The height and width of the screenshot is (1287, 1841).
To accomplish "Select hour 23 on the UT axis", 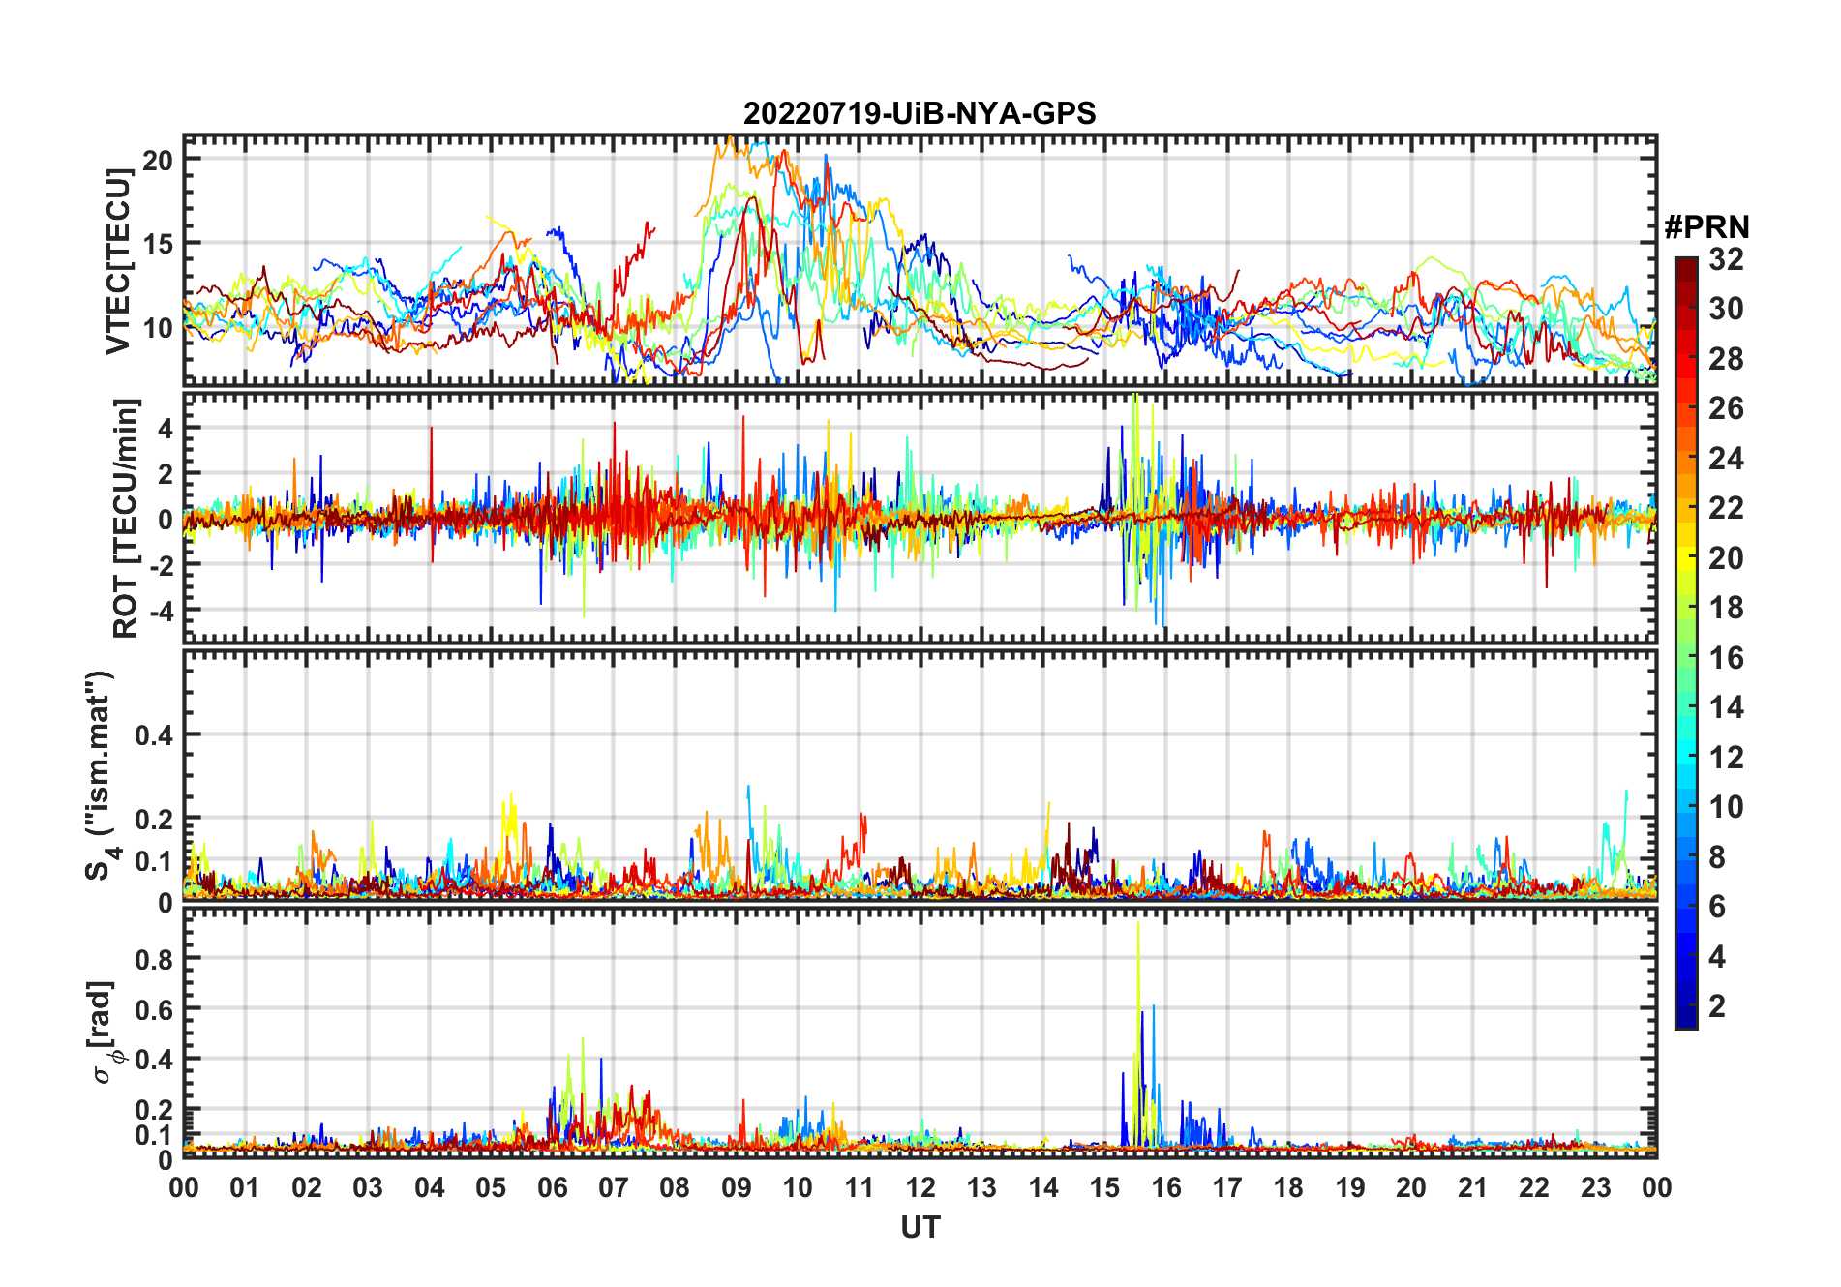I will pos(1596,1187).
